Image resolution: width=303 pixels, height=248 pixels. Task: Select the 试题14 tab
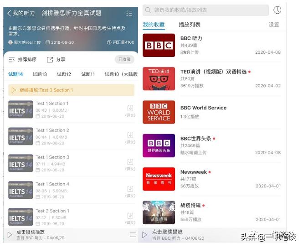click(15, 74)
